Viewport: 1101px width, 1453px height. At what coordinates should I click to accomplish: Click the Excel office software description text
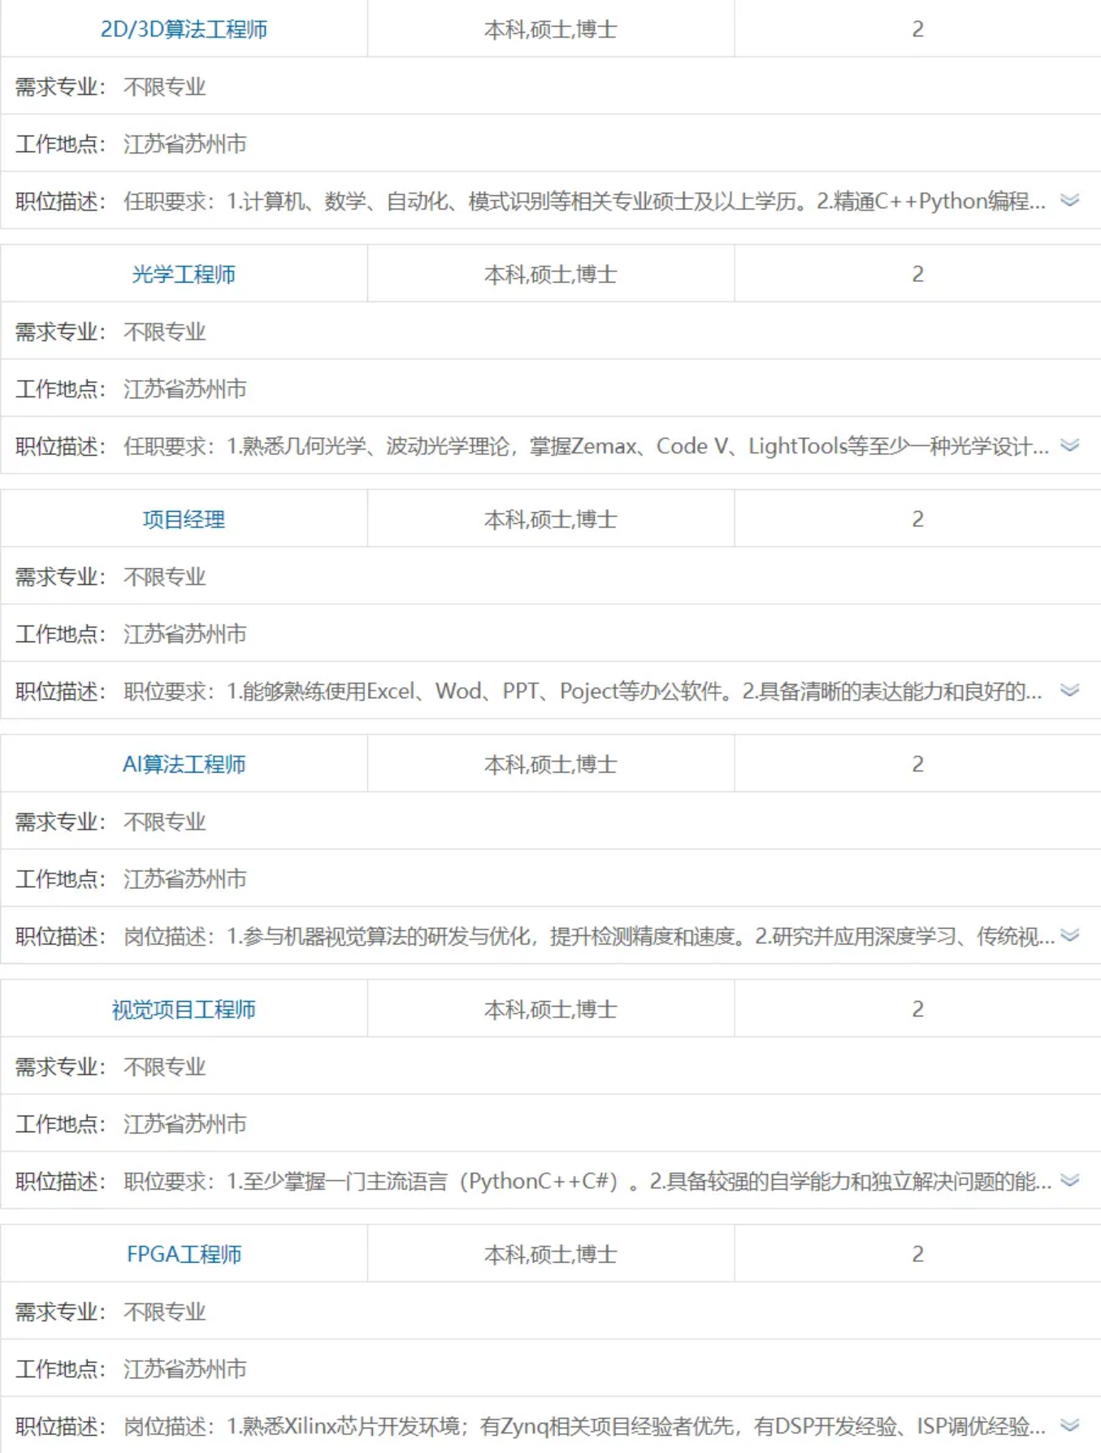click(x=582, y=692)
